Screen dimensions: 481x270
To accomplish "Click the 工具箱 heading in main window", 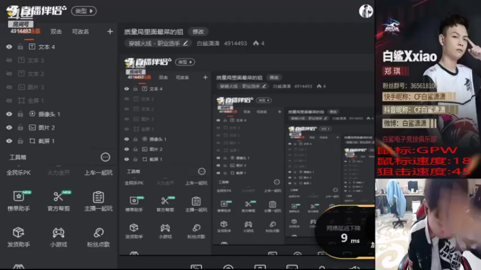I will coord(18,157).
